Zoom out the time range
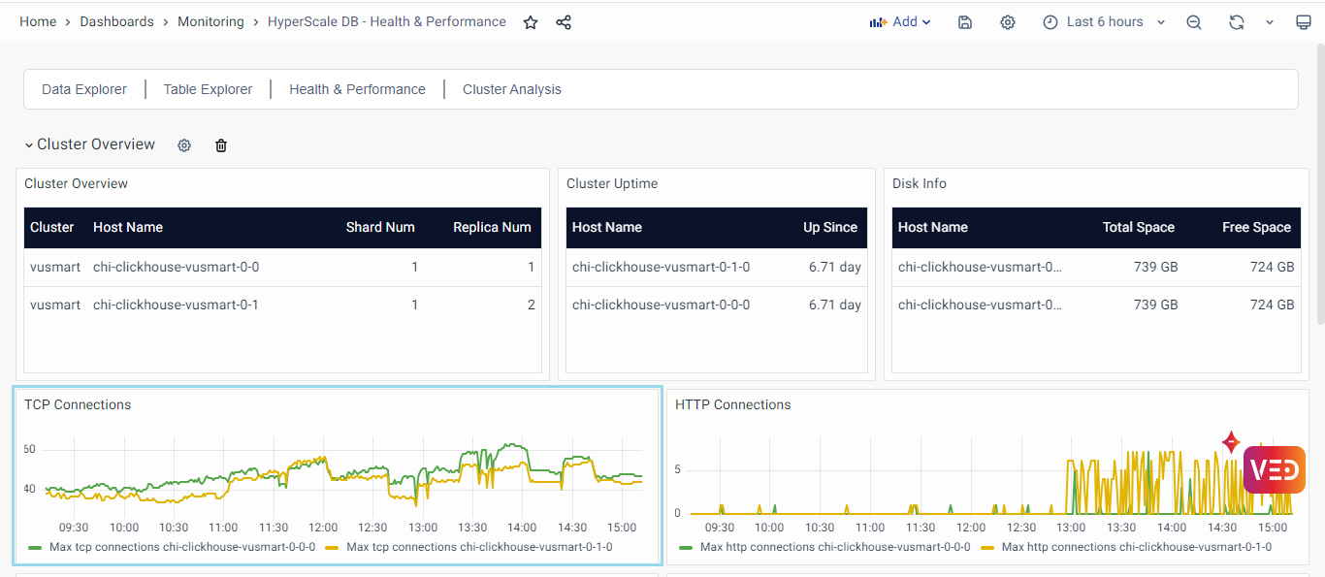This screenshot has width=1325, height=577. (1194, 22)
